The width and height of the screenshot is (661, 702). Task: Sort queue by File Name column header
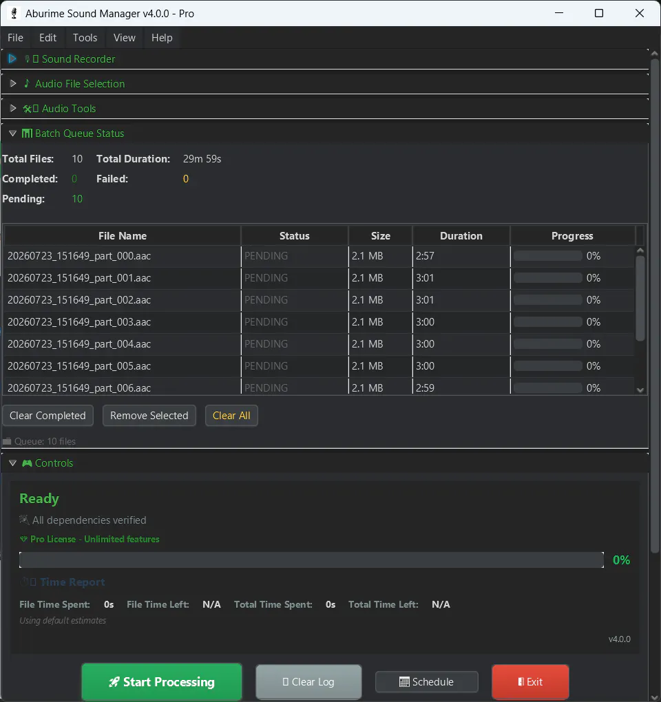(123, 236)
